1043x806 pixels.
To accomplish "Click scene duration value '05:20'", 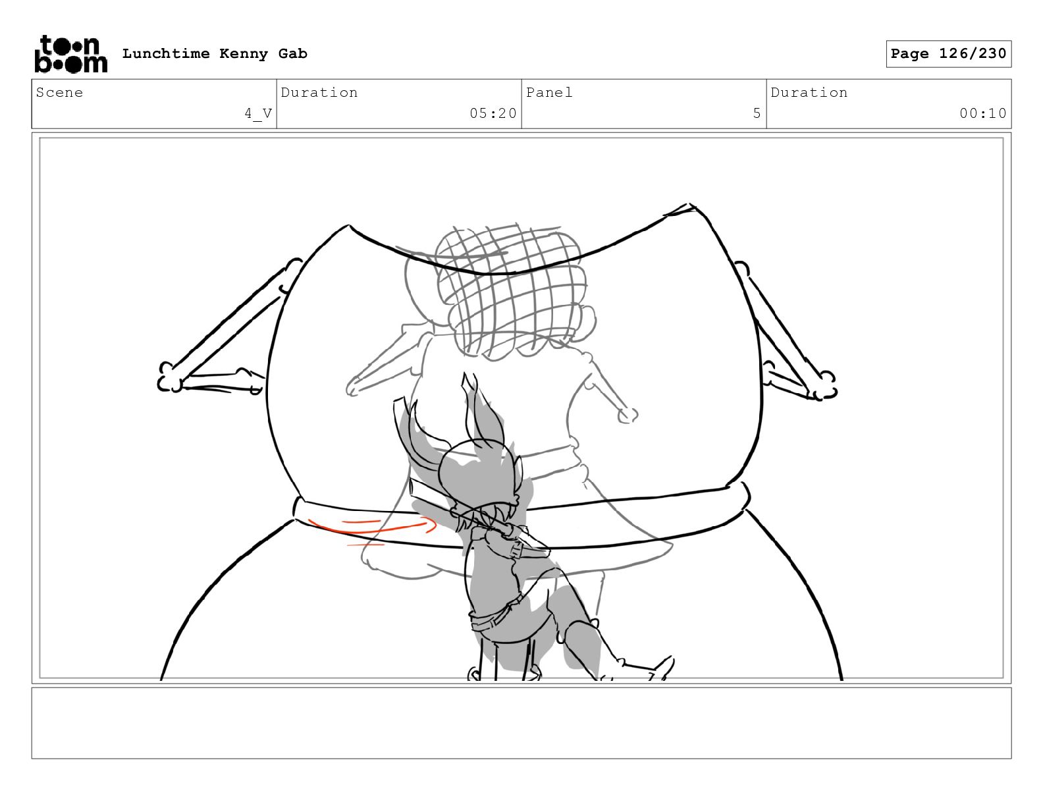I will click(493, 113).
